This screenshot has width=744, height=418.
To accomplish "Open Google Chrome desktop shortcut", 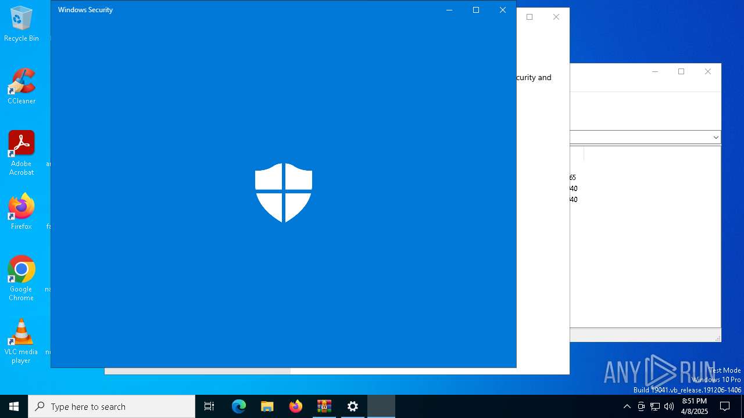I will (22, 279).
